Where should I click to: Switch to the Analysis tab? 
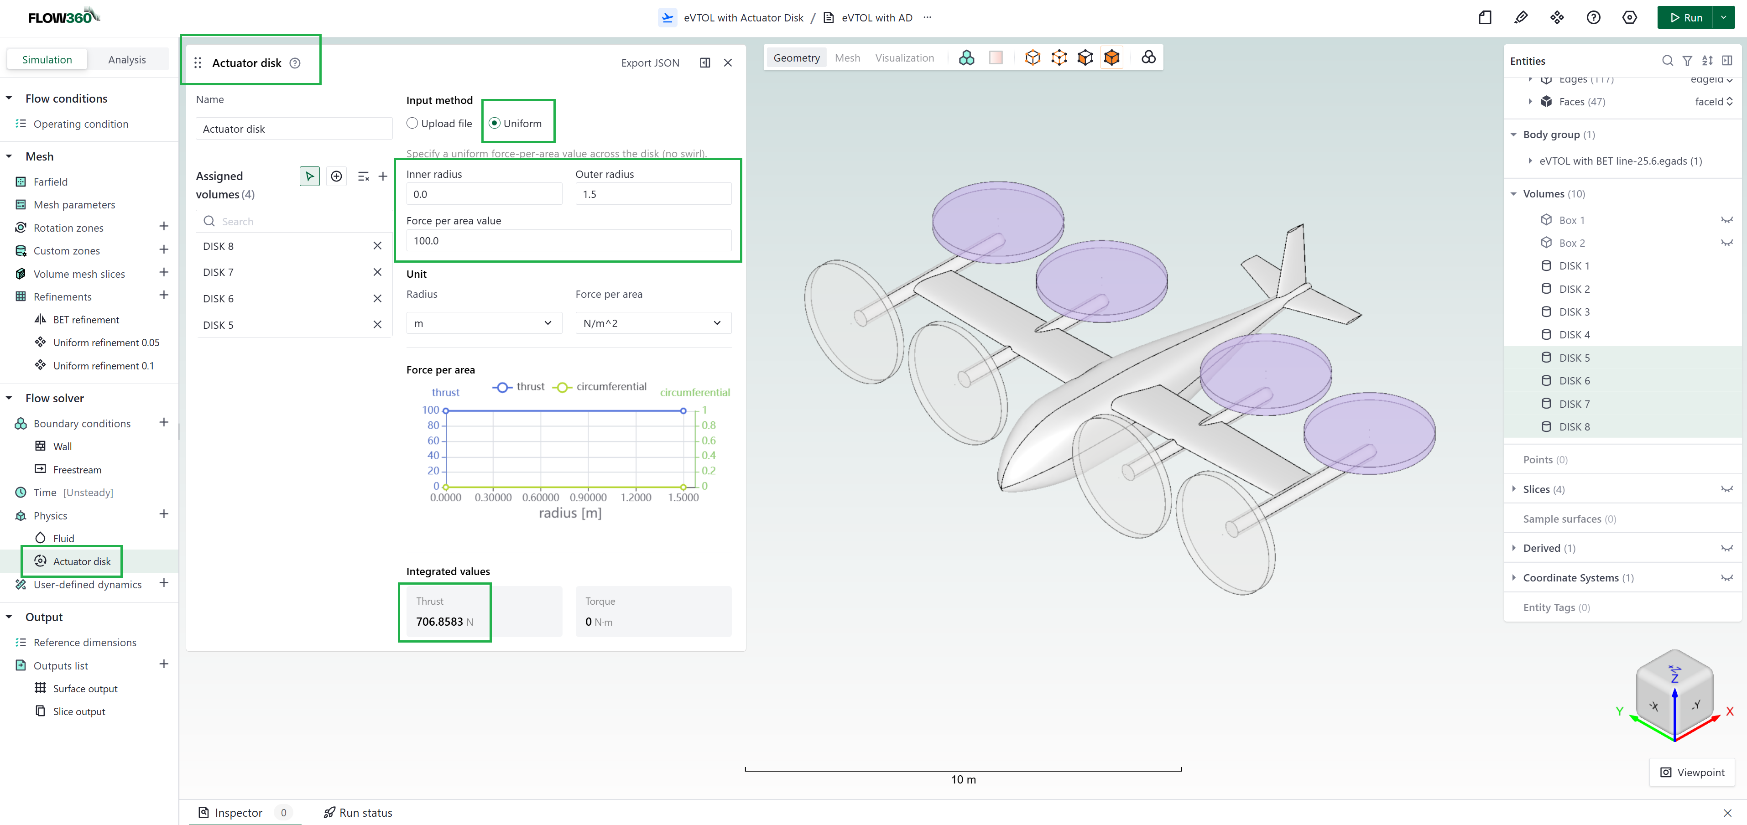[x=127, y=60]
